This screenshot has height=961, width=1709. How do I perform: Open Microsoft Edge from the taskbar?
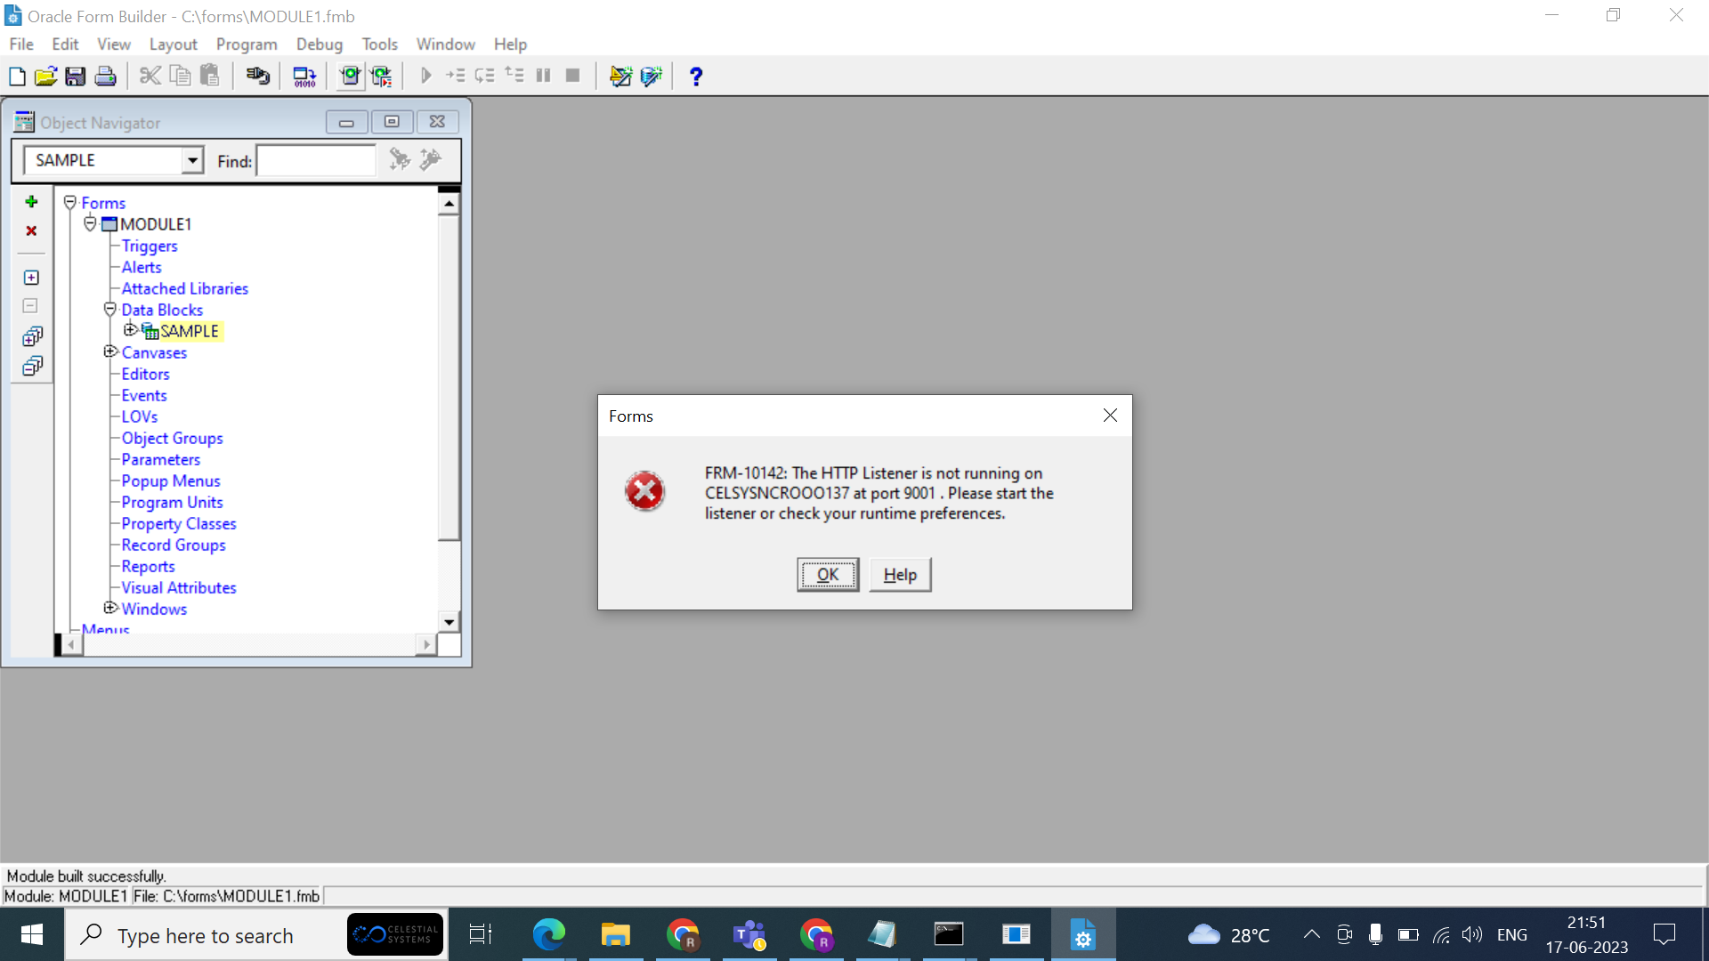click(x=549, y=934)
